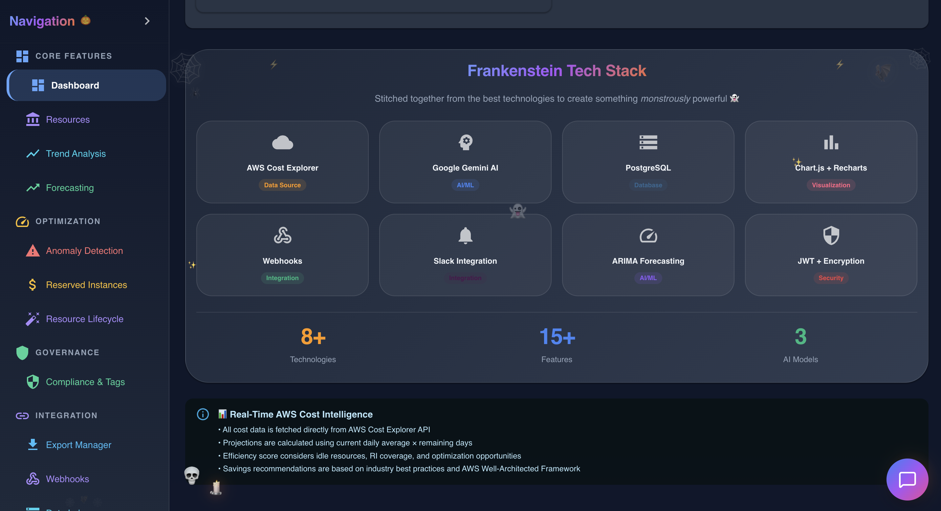Open Resources in the sidebar
941x511 pixels.
(x=68, y=119)
